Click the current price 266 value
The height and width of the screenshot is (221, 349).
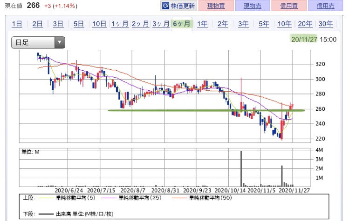[33, 5]
